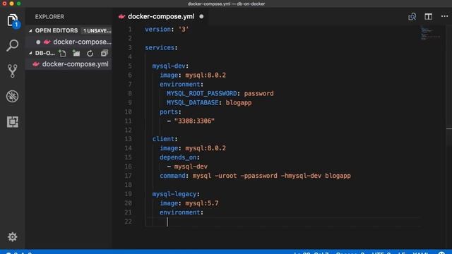Image resolution: width=452 pixels, height=254 pixels.
Task: Collapse the Open Editors section
Action: click(x=30, y=30)
